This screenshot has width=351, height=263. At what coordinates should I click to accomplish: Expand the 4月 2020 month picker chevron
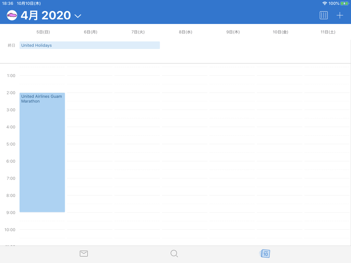(78, 16)
